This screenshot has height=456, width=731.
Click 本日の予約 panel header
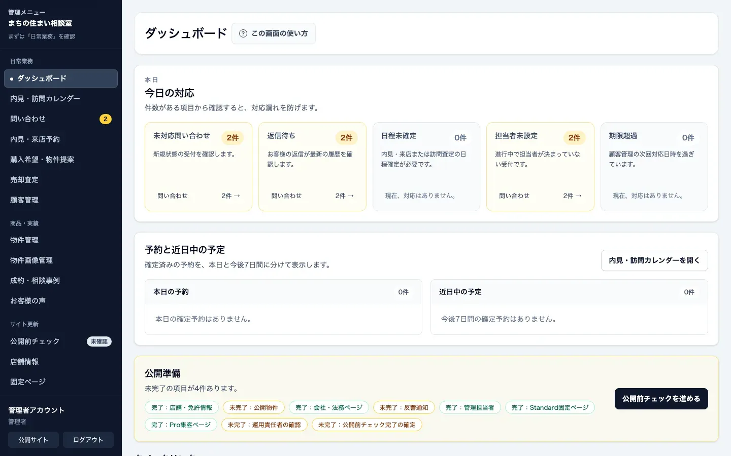coord(283,292)
